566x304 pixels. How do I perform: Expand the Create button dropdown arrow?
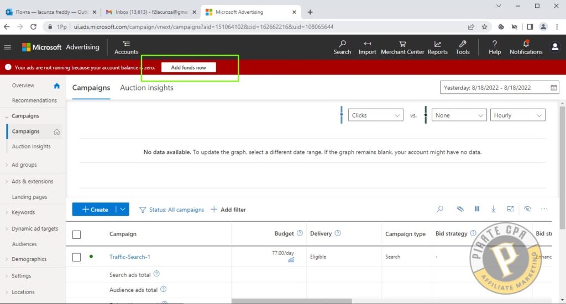pos(123,209)
